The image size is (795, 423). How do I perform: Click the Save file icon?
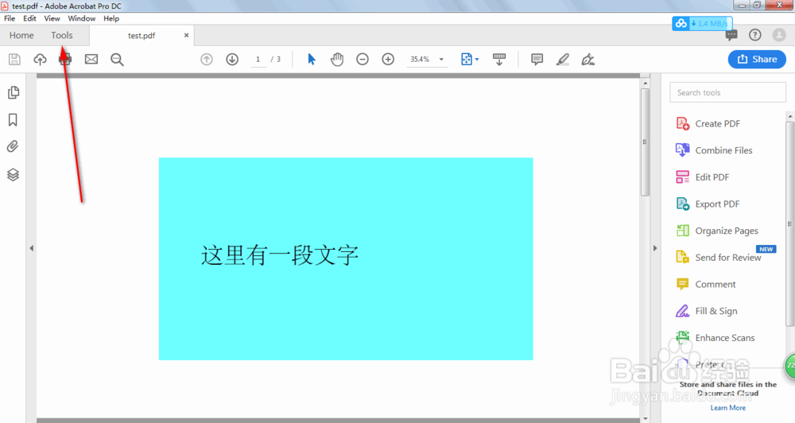[x=14, y=60]
